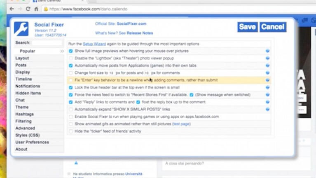
Task: Click the comments font size field
Action: click(x=147, y=73)
